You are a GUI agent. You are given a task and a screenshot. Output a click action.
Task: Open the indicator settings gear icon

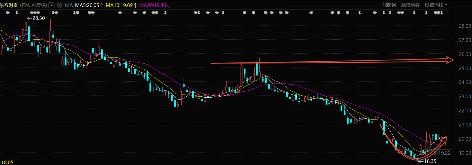(59, 5)
